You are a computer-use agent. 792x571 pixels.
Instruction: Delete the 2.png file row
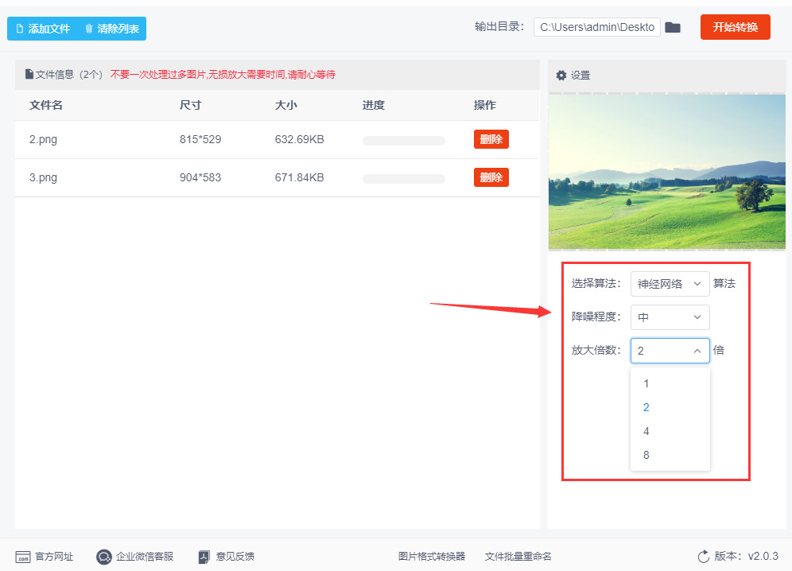(491, 139)
